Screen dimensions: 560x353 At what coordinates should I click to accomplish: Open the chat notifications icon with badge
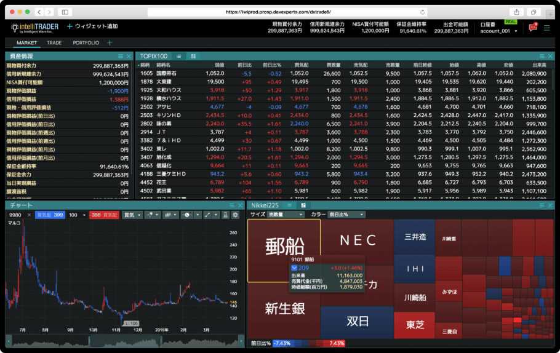coord(532,27)
